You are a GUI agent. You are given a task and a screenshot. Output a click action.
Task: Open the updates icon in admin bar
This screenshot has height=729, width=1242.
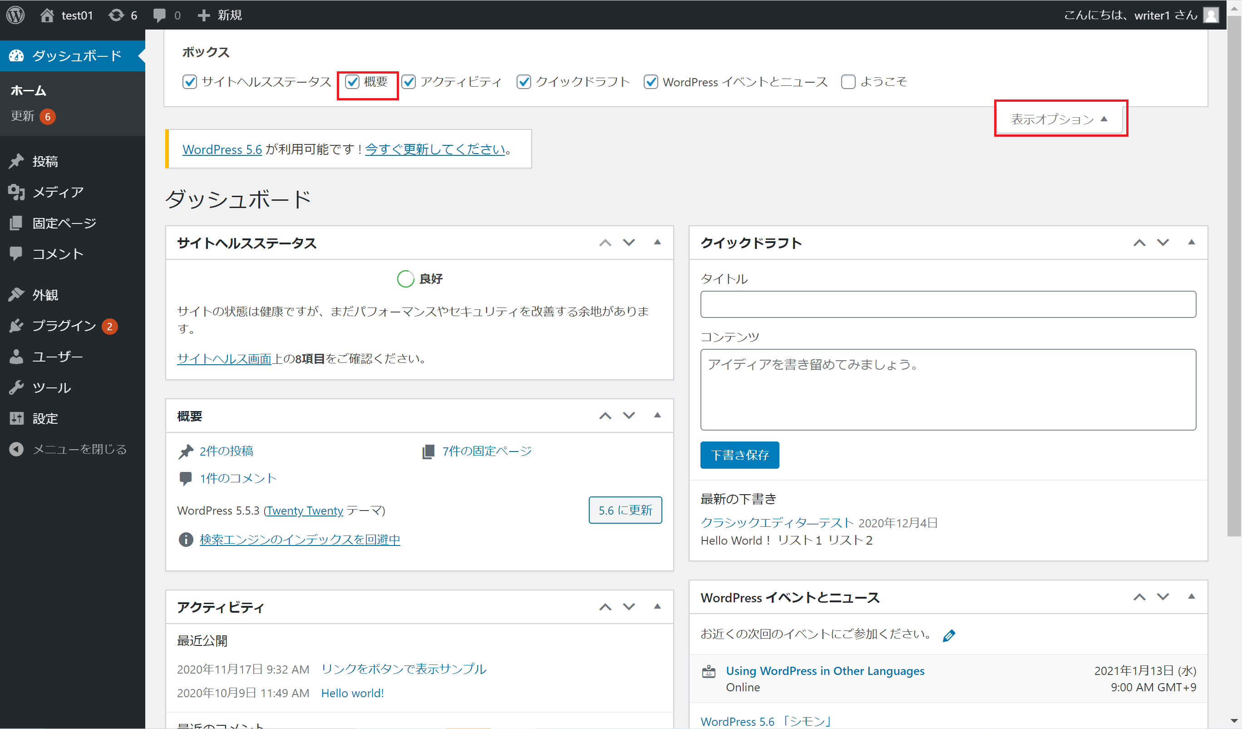[x=116, y=15]
